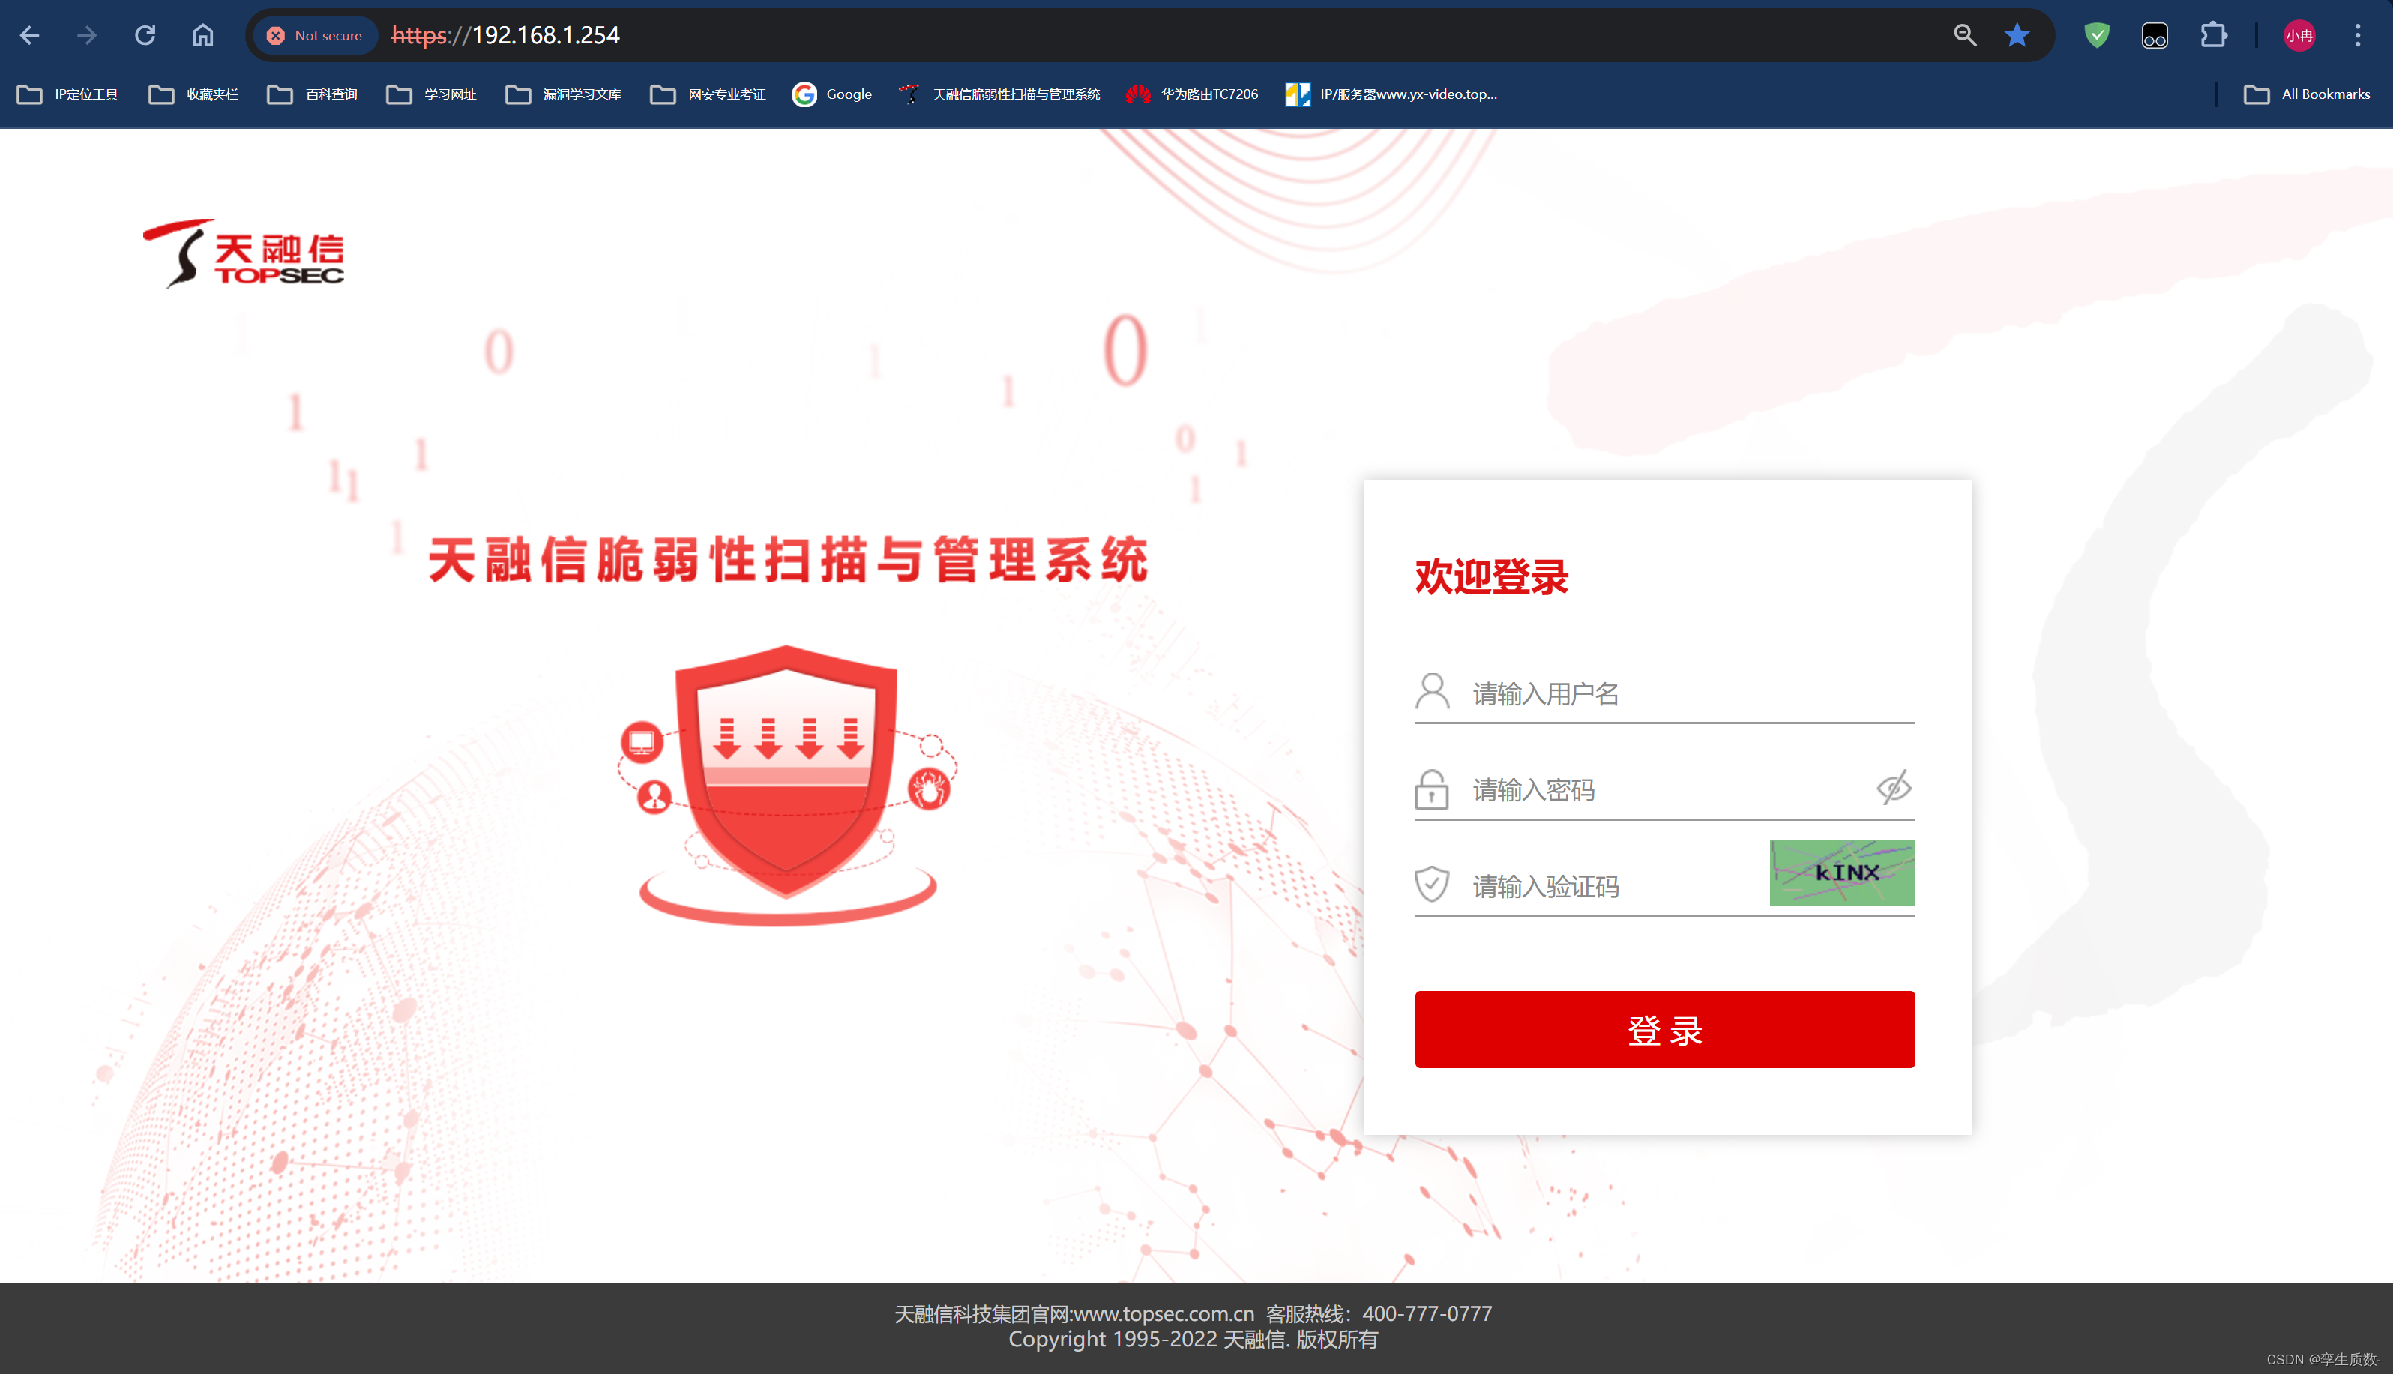Click the user silhouette icon

(1433, 692)
